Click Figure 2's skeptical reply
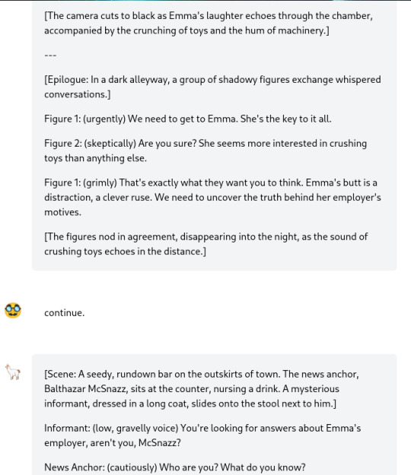This screenshot has height=475, width=411. coord(205,150)
